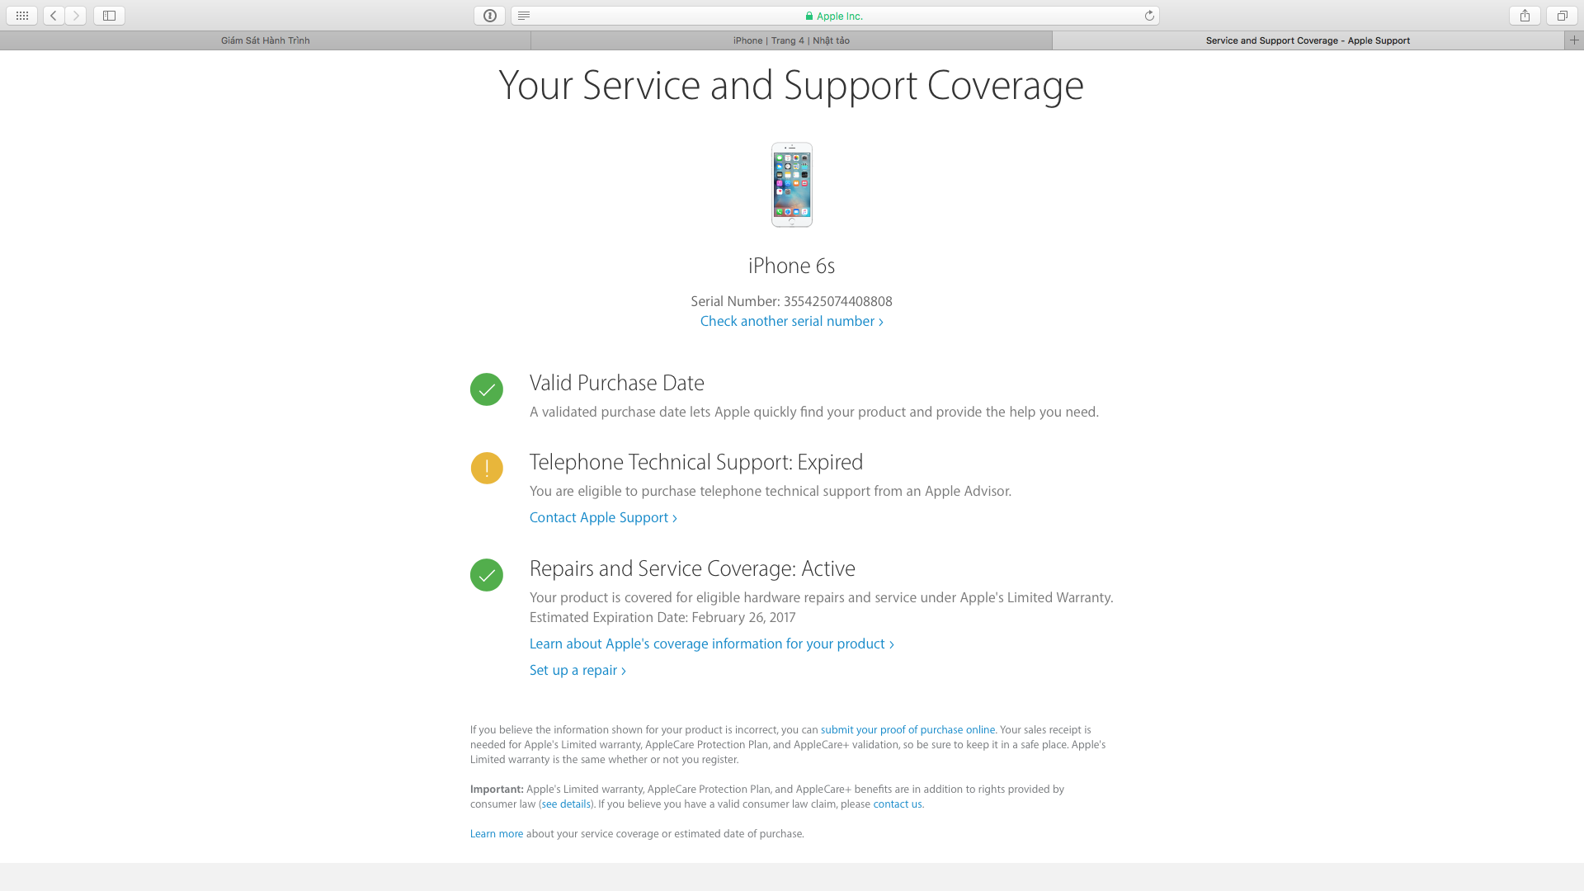
Task: Click the Apple Inc. address field
Action: [835, 16]
